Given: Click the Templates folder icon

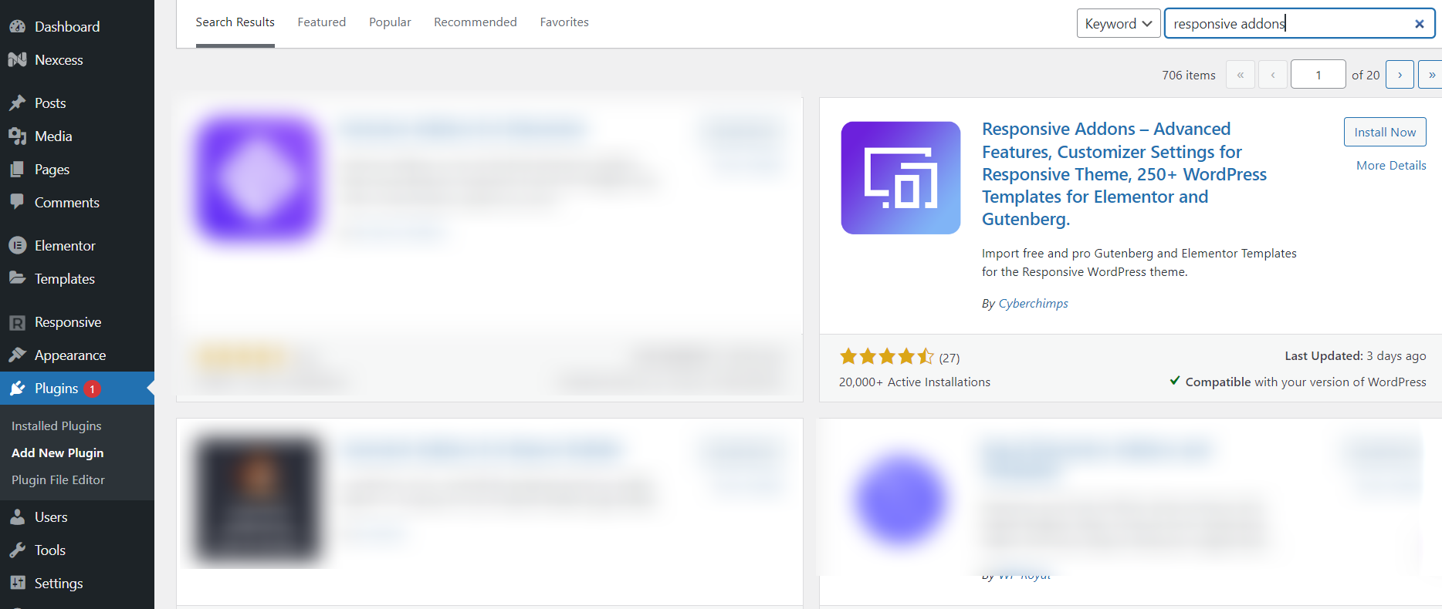Looking at the screenshot, I should (x=17, y=278).
